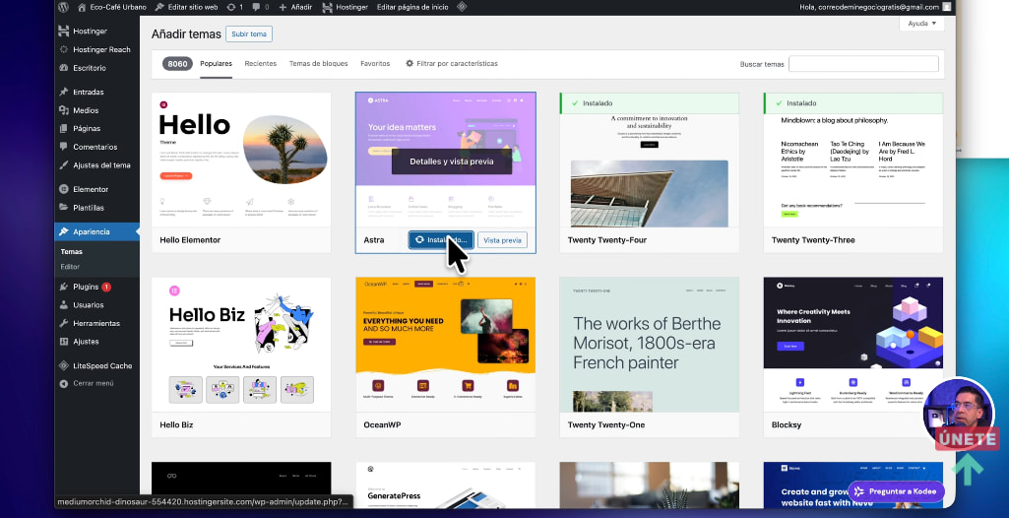Click the Editor submenu item

point(70,267)
